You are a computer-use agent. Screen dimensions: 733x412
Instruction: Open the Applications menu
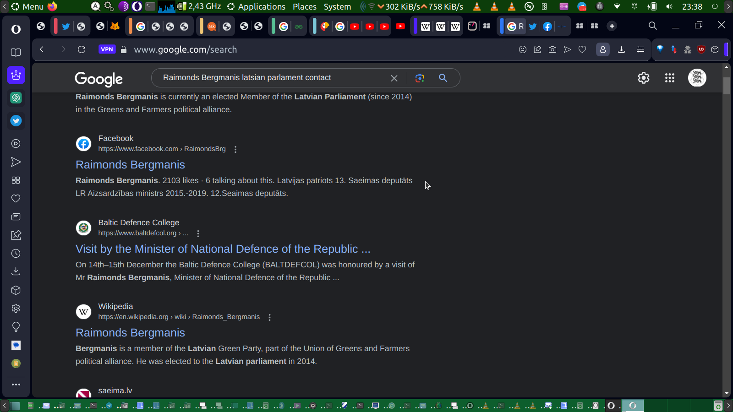(x=256, y=6)
